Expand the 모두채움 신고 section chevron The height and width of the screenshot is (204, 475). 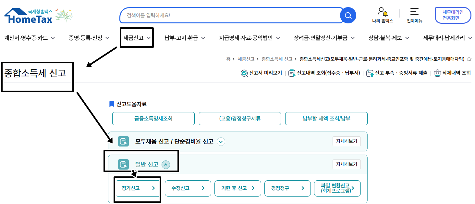pos(221,142)
